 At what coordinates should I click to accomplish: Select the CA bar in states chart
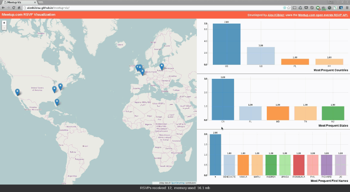pos(223,99)
